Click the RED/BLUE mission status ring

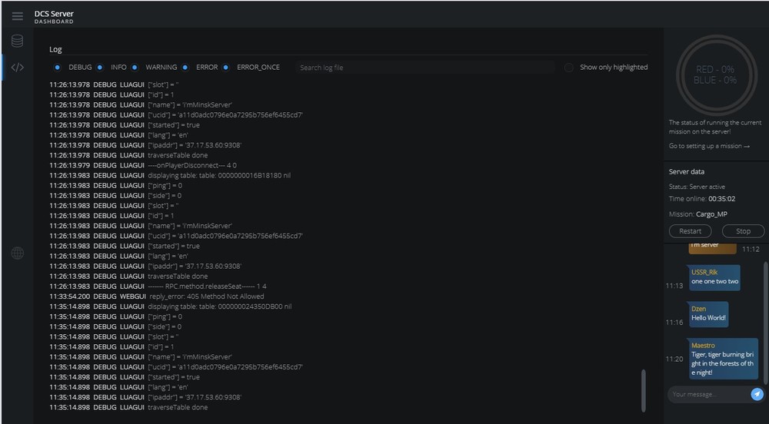pyautogui.click(x=715, y=75)
